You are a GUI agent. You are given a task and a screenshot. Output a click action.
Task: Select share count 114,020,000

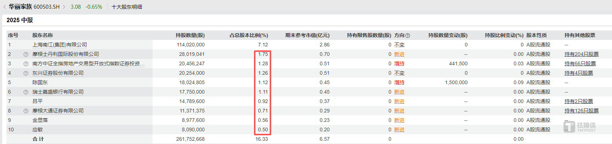point(190,45)
